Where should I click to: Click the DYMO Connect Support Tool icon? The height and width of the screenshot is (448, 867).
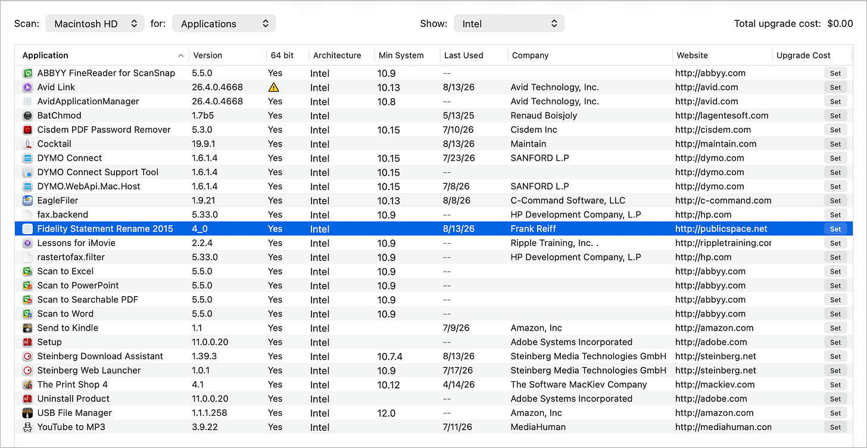point(27,172)
